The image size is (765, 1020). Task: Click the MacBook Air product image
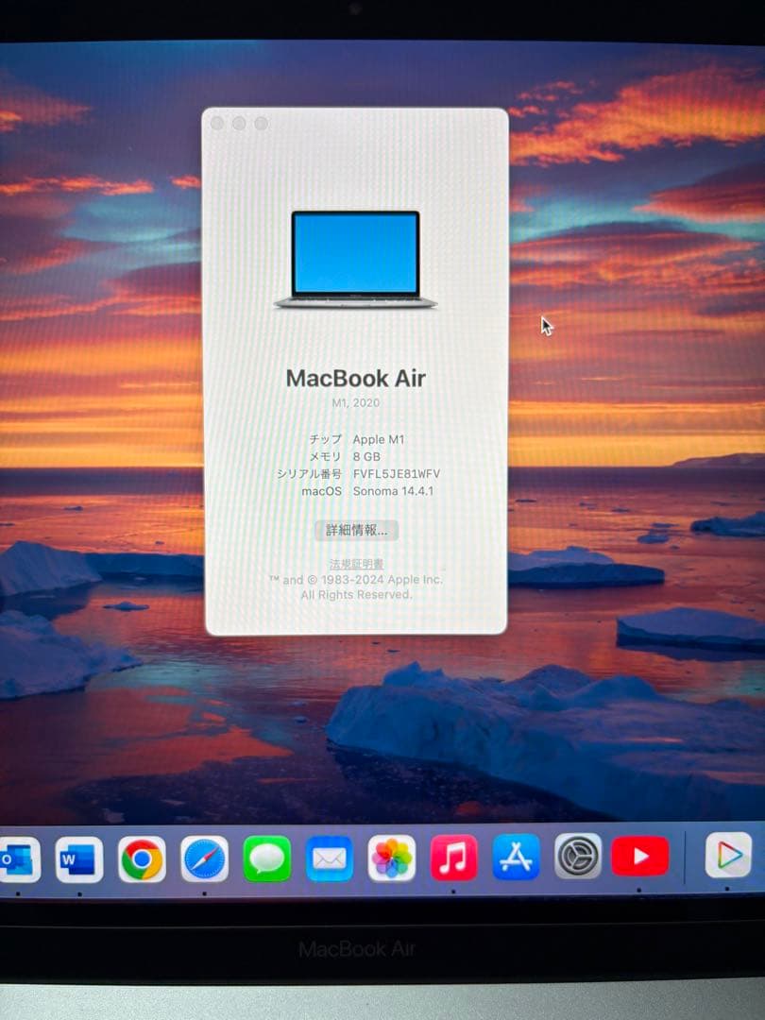point(355,255)
